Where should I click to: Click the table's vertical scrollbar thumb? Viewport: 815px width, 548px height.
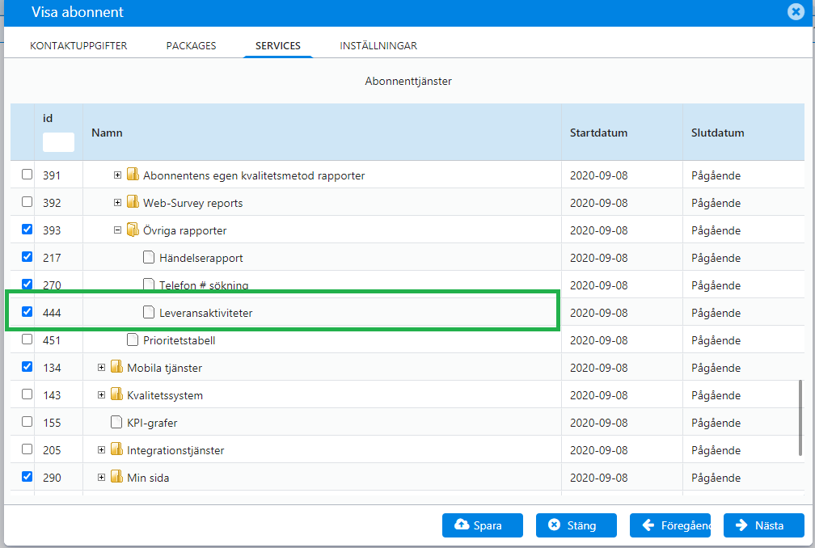[800, 418]
